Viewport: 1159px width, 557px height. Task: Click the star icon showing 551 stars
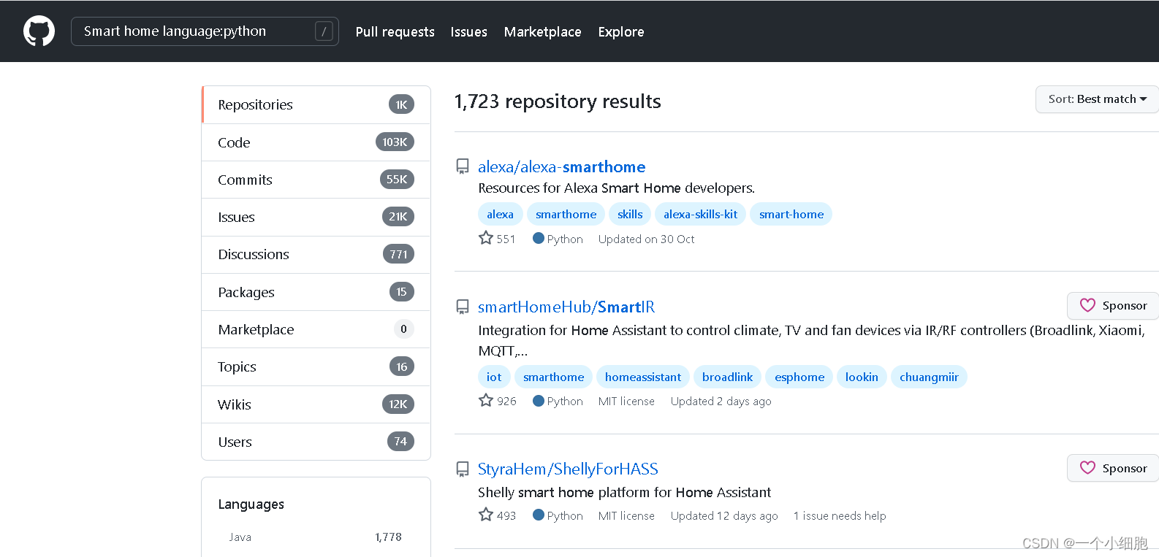[486, 238]
